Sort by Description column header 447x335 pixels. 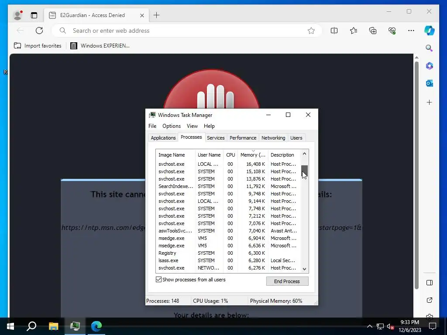tap(284, 155)
